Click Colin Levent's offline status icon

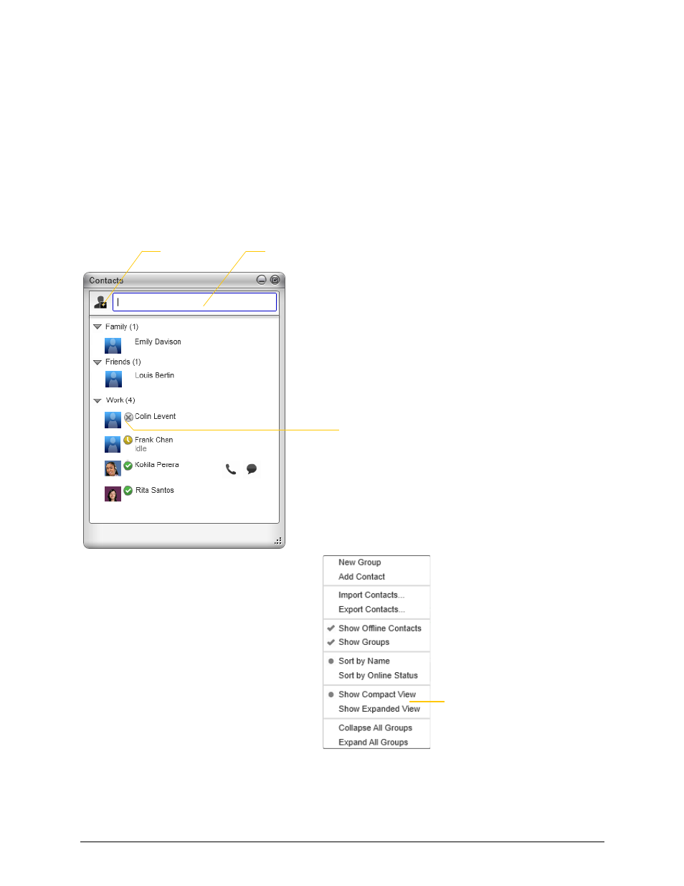pos(128,417)
